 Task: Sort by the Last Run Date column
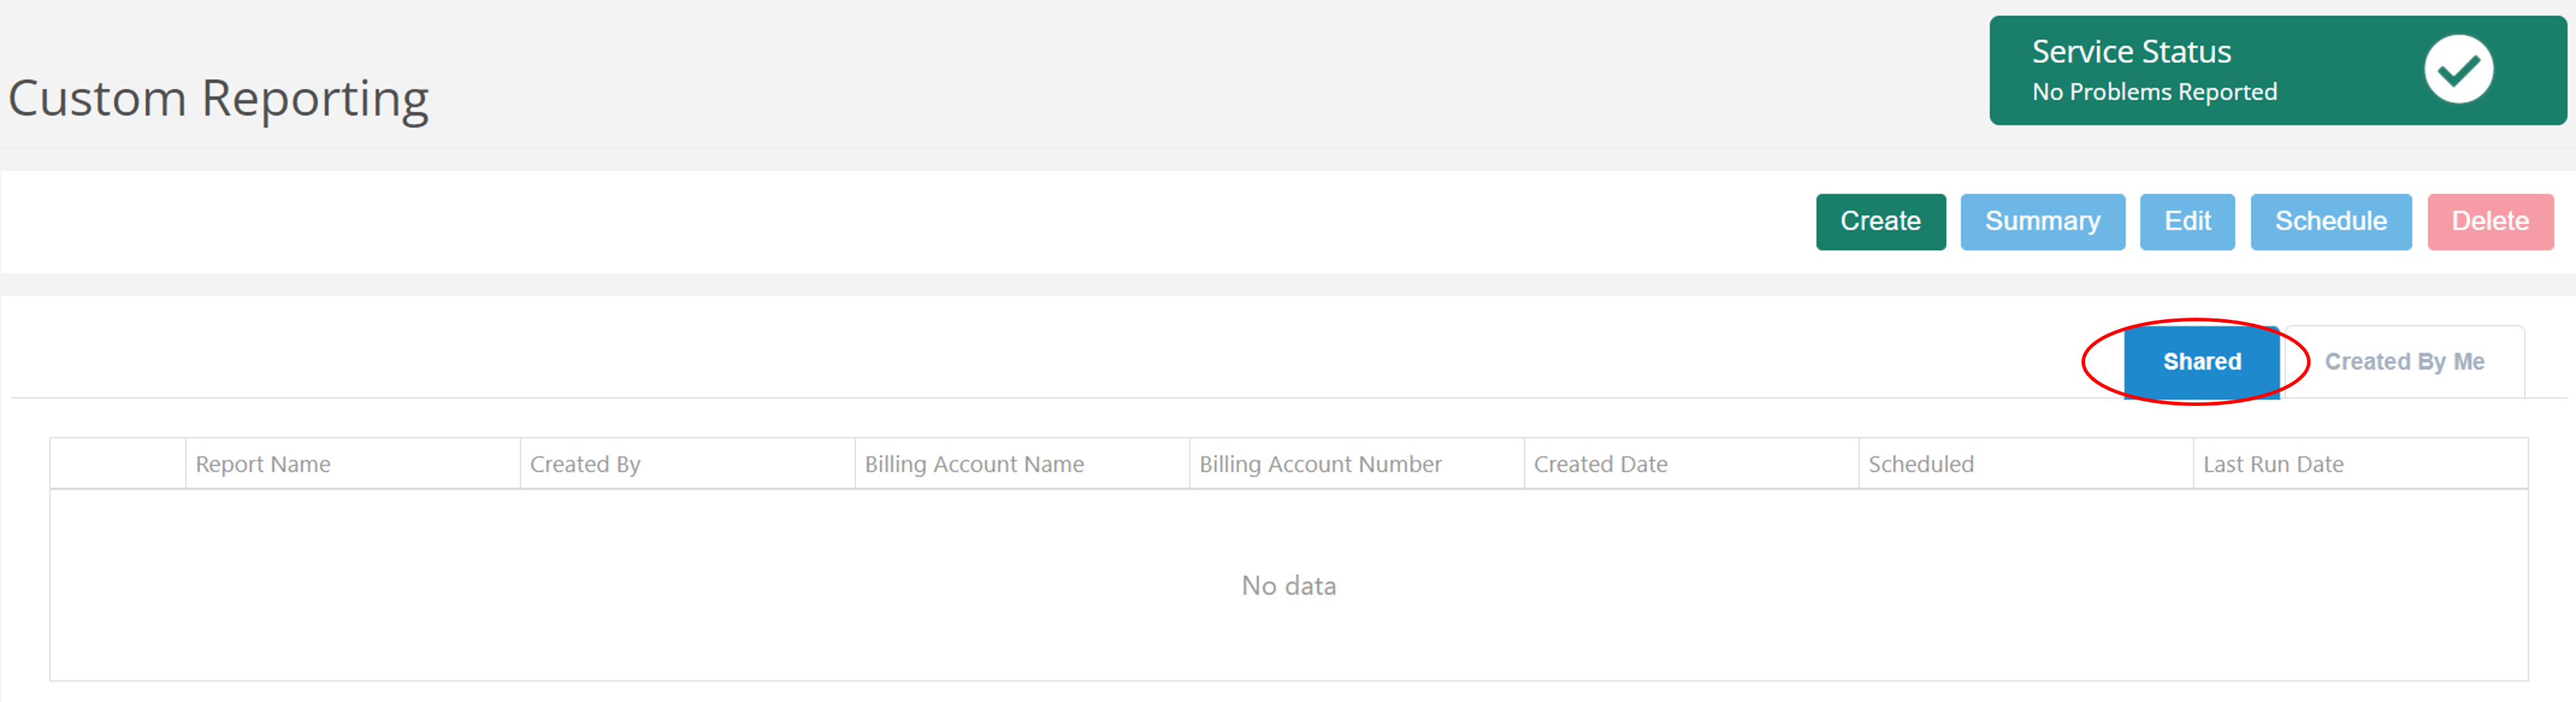pyautogui.click(x=2272, y=463)
